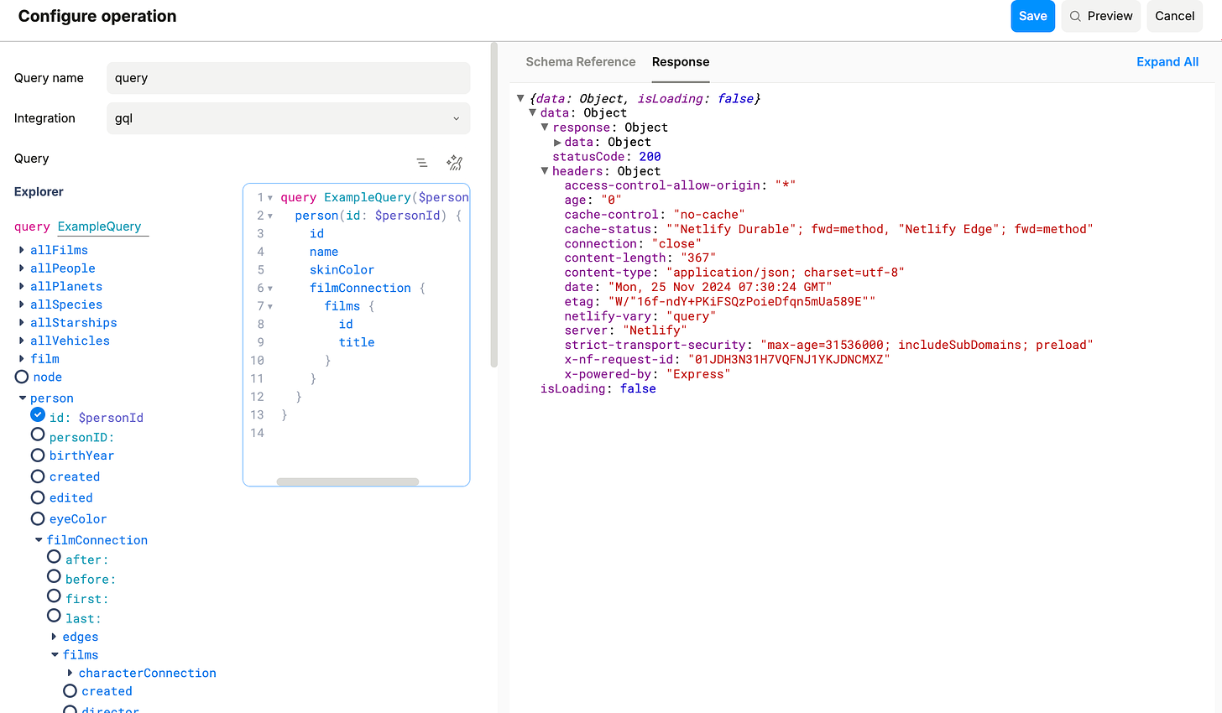1222x713 pixels.
Task: Expand the nested data Object in response
Action: tap(557, 142)
